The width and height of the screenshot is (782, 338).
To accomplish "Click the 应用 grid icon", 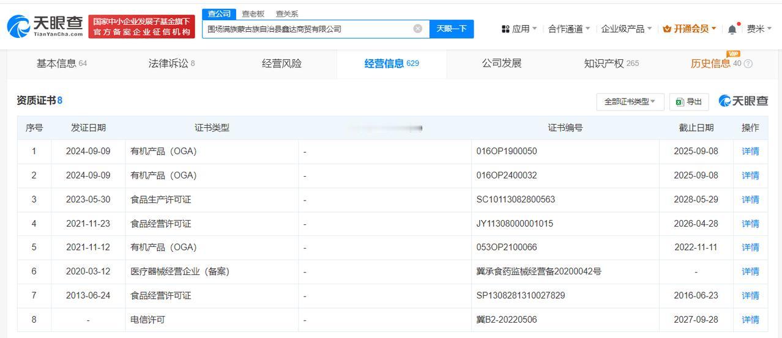I will [505, 29].
